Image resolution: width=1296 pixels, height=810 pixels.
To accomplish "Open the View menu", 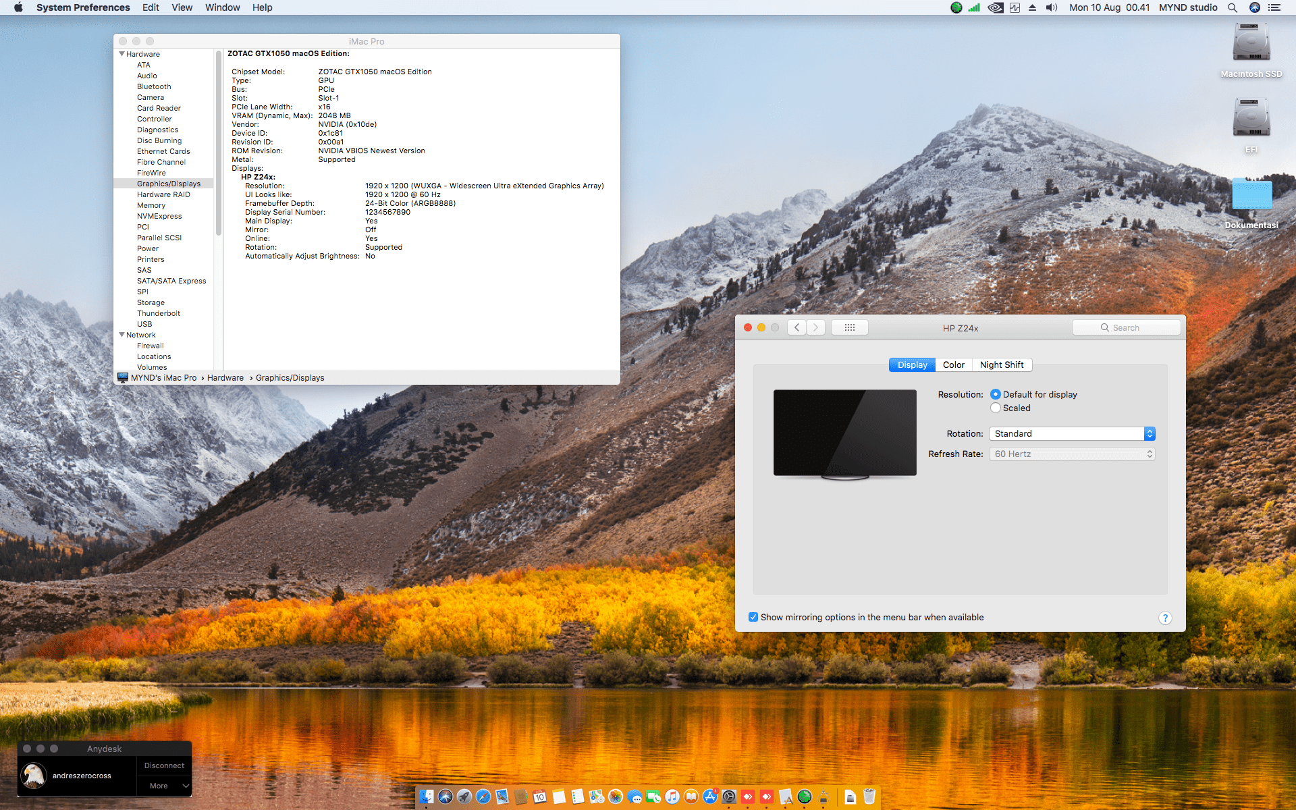I will tap(182, 7).
